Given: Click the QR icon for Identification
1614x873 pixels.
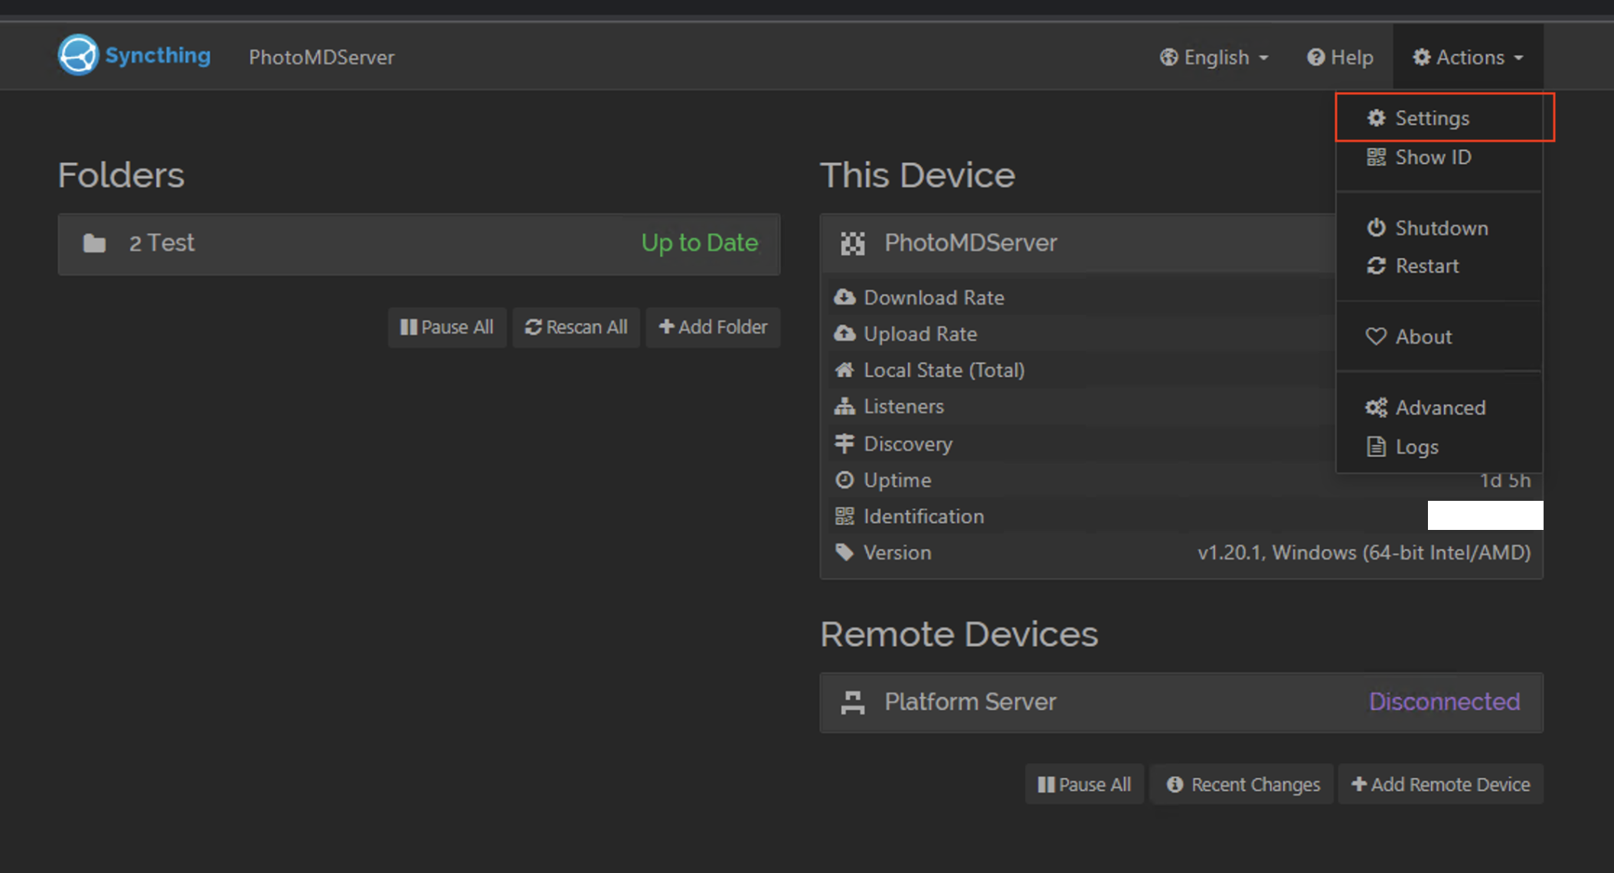Looking at the screenshot, I should (x=845, y=516).
